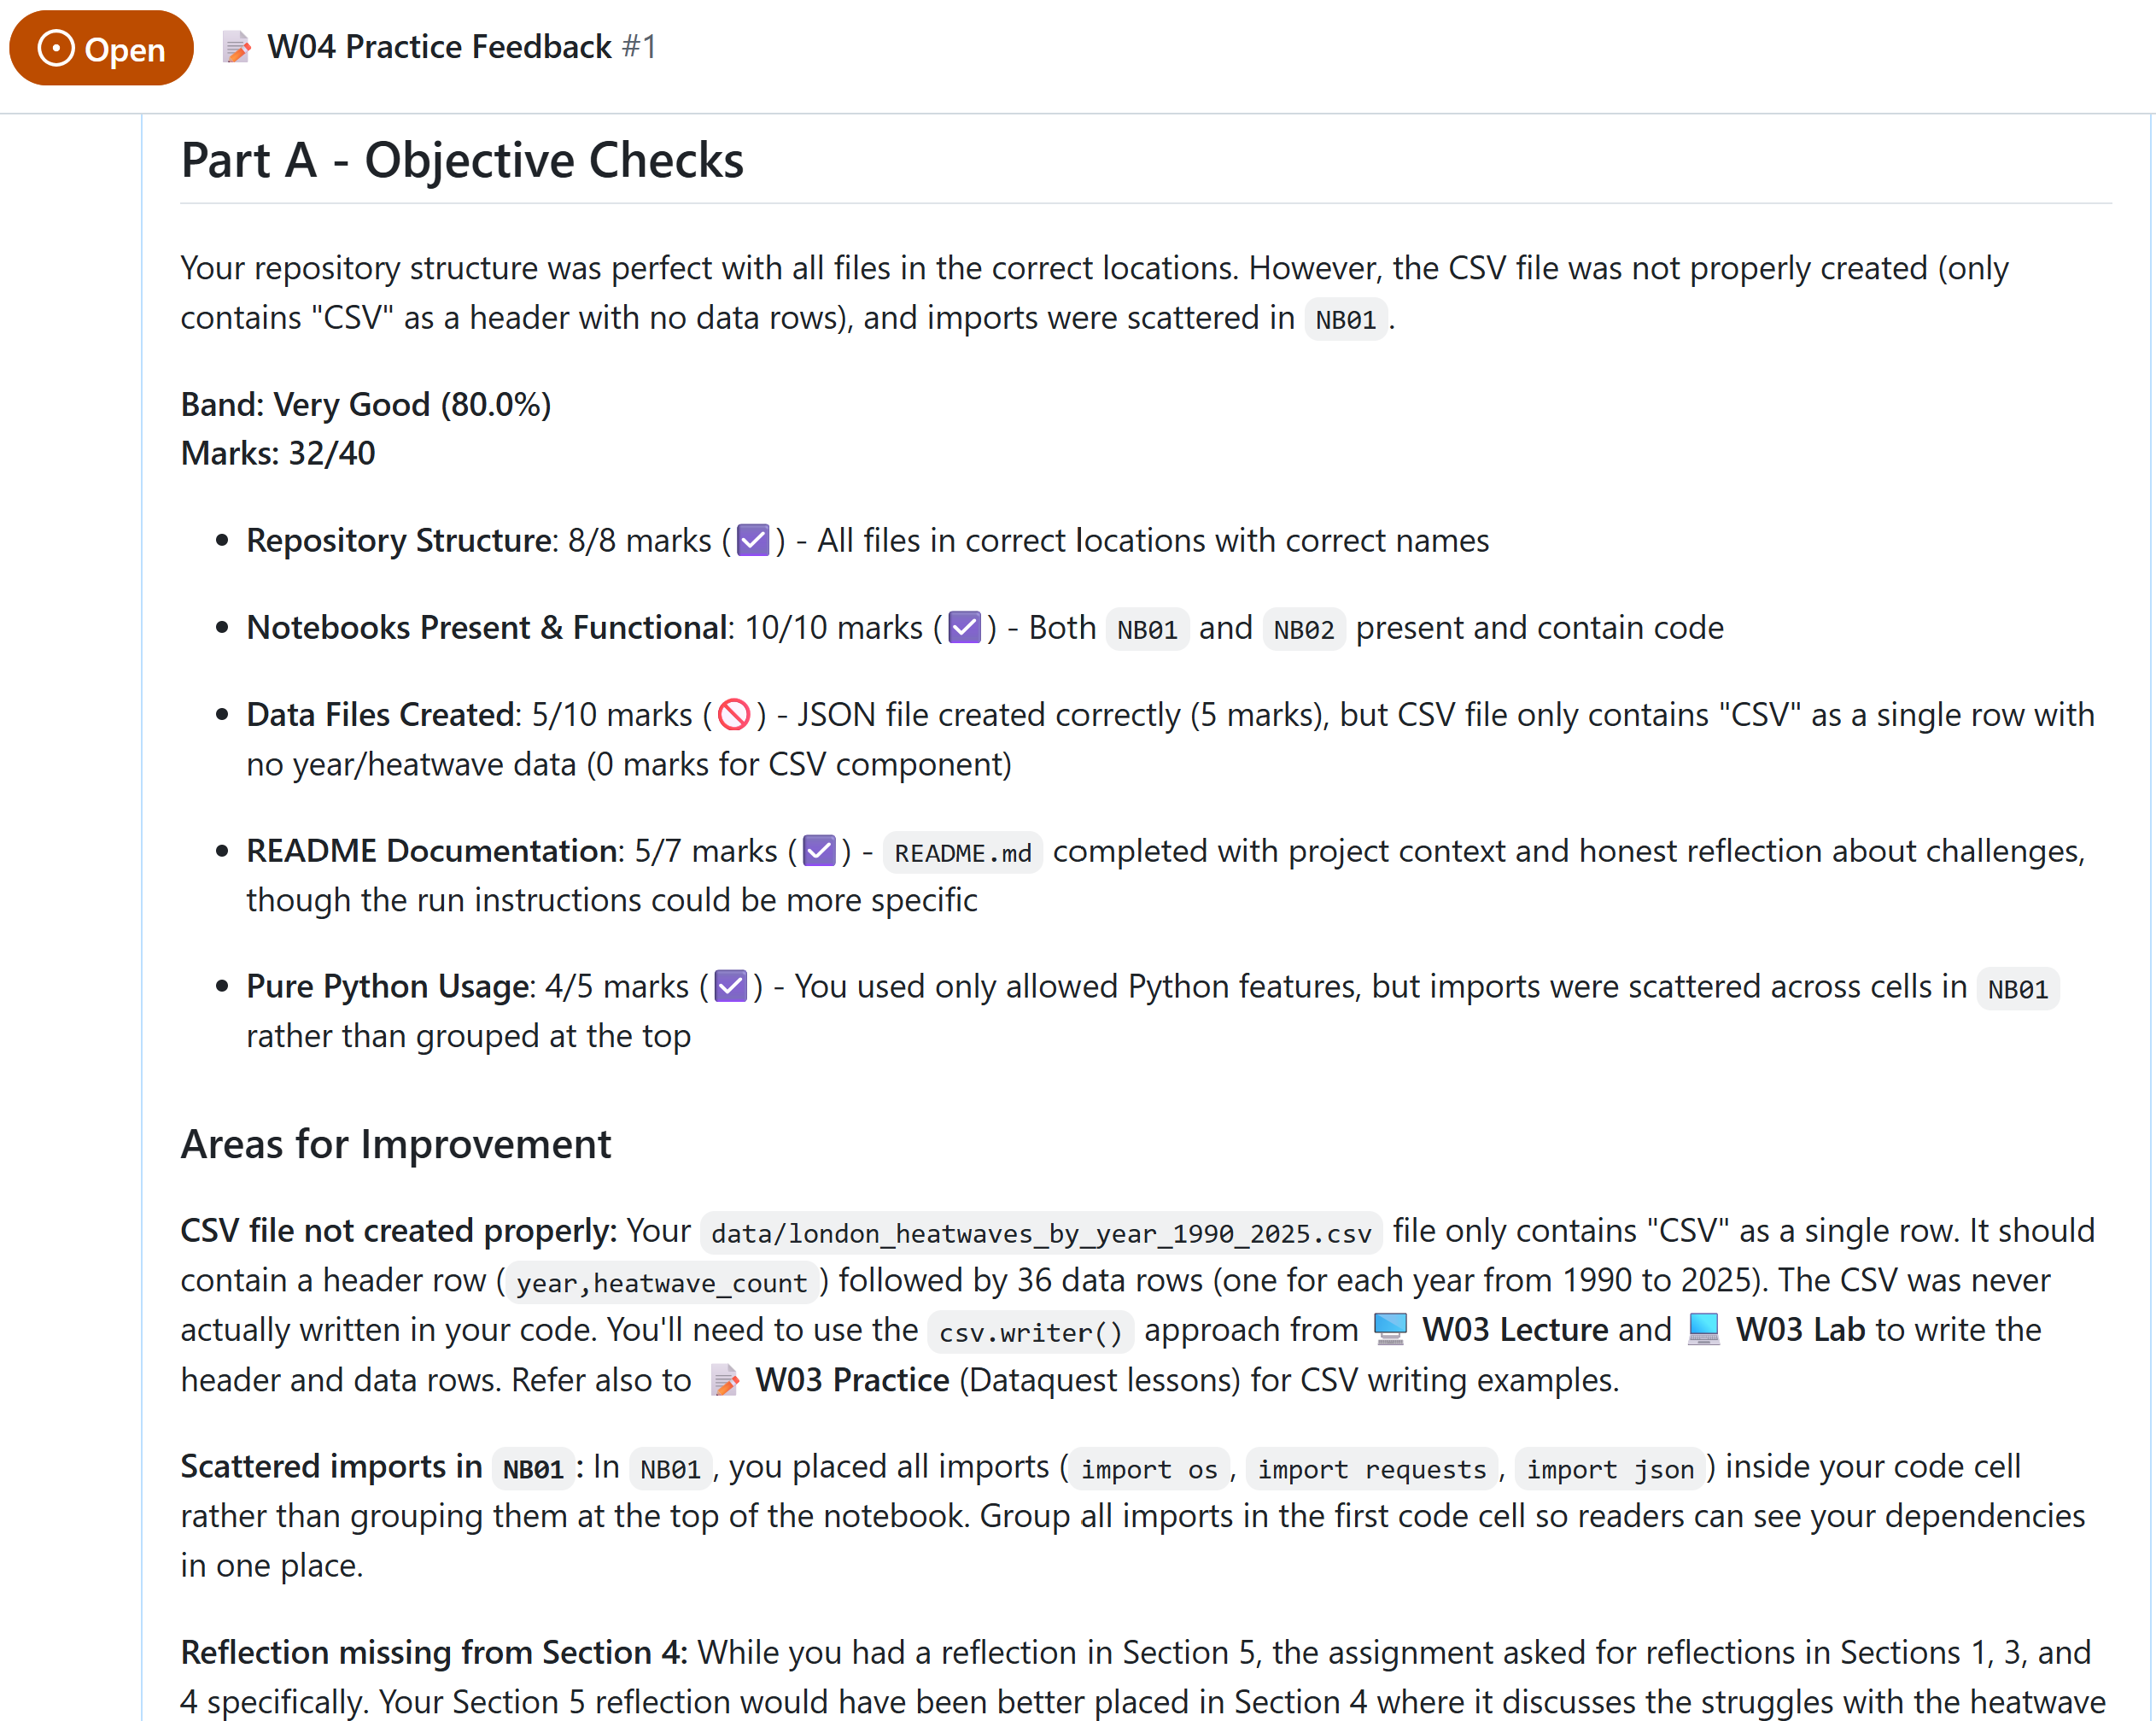The width and height of the screenshot is (2156, 1721).
Task: Click the csv.writer() code snippet
Action: [1030, 1332]
